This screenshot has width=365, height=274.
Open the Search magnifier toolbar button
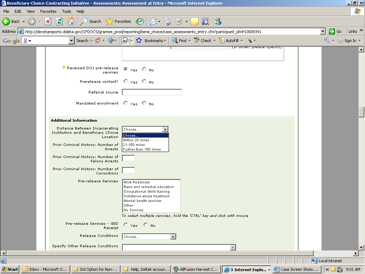[90, 21]
